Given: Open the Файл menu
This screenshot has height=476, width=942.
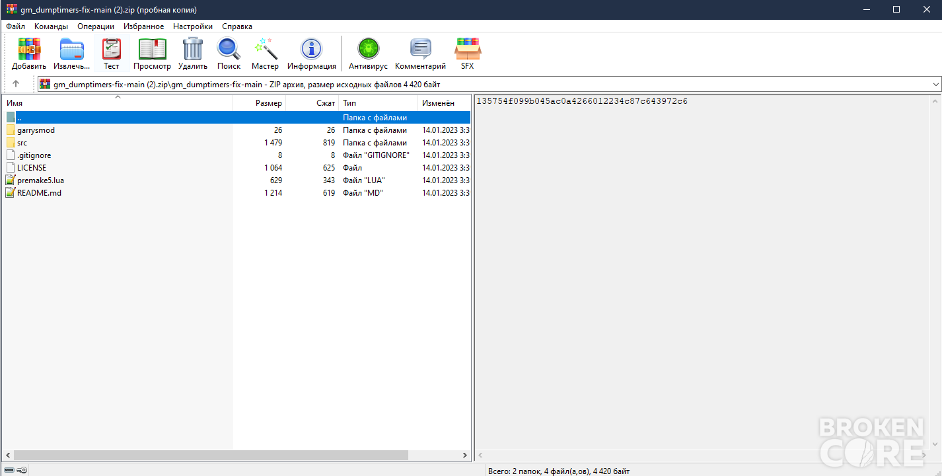Looking at the screenshot, I should pos(16,26).
